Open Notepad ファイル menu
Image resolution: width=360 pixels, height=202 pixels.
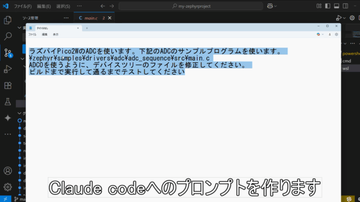[33, 34]
